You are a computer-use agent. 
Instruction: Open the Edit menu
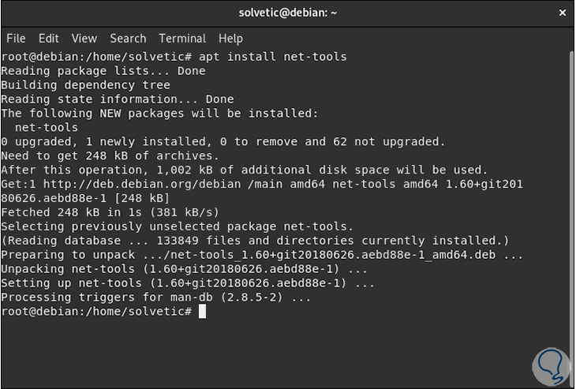[49, 38]
